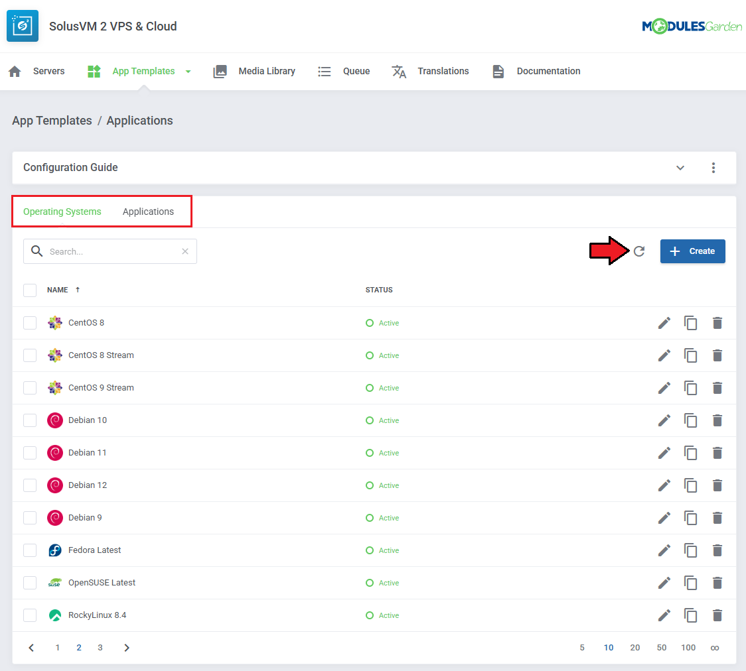Switch to the Applications tab
The image size is (746, 671).
pos(148,212)
